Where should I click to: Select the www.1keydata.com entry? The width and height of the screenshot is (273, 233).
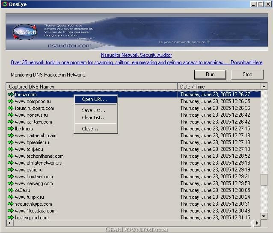point(35,211)
